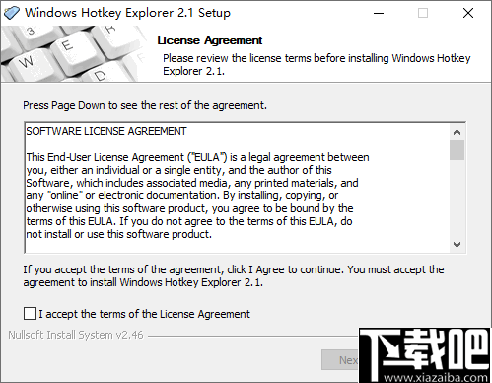
Task: Click the partially hidden Next button
Action: click(x=340, y=360)
